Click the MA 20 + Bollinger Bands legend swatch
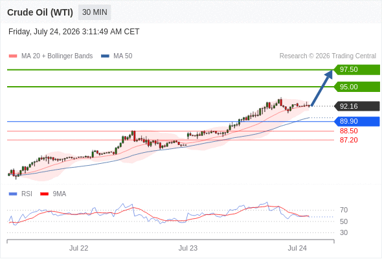This screenshot has width=382, height=259. [x=13, y=56]
